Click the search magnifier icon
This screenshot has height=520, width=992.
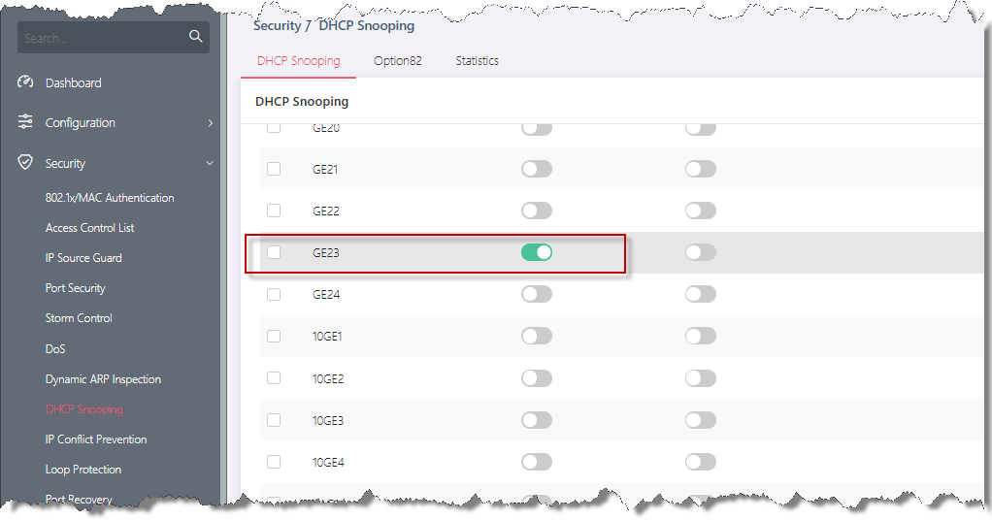click(x=195, y=37)
